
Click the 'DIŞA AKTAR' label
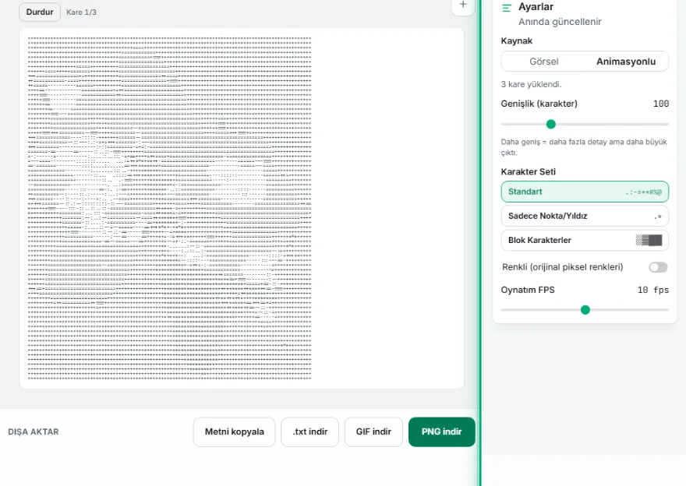34,431
